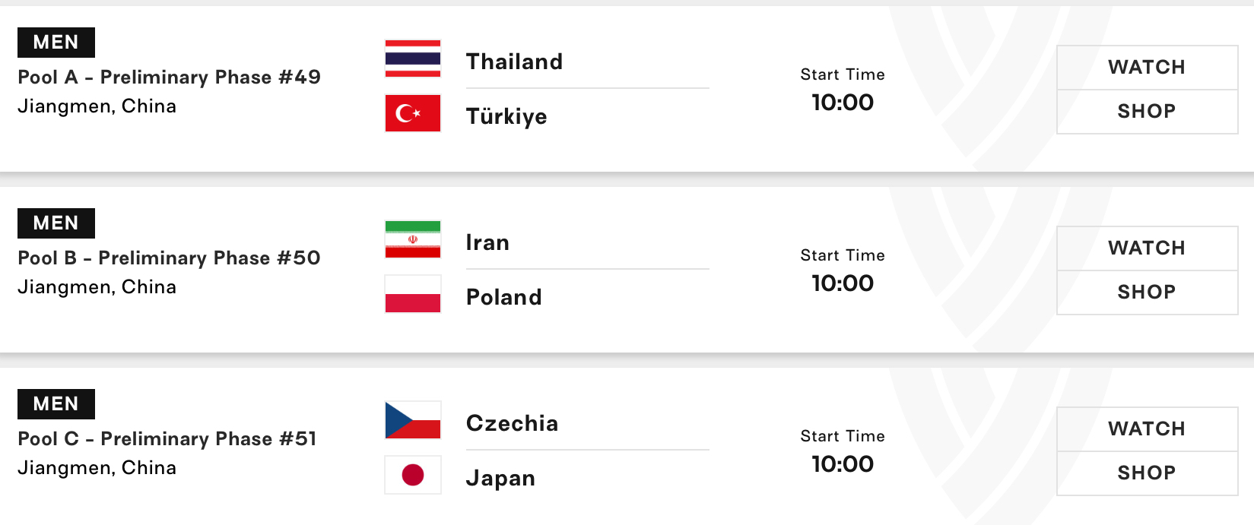Open Shop for Pool A match #49
The width and height of the screenshot is (1254, 525).
1147,112
